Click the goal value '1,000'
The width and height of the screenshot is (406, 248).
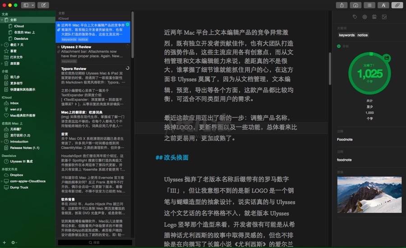[x=369, y=113]
